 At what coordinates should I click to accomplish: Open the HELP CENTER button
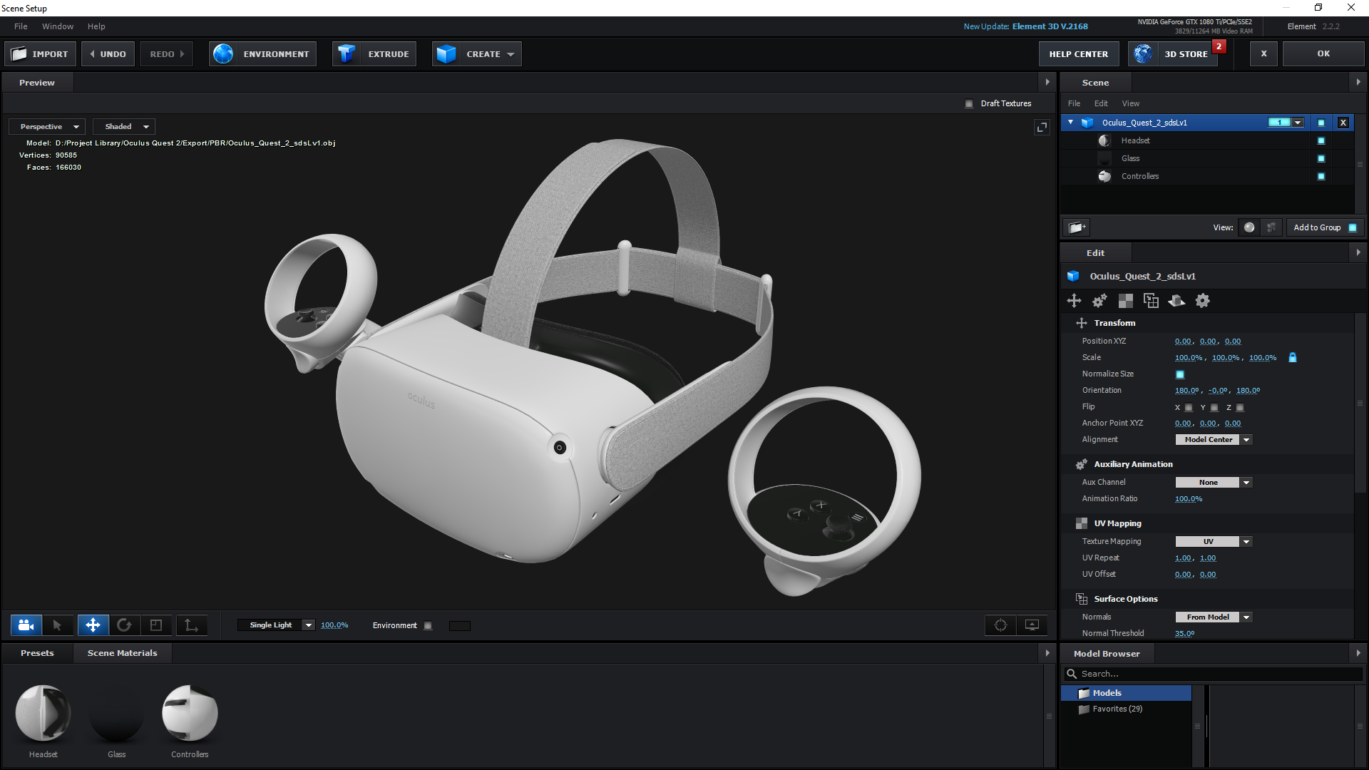click(1078, 54)
